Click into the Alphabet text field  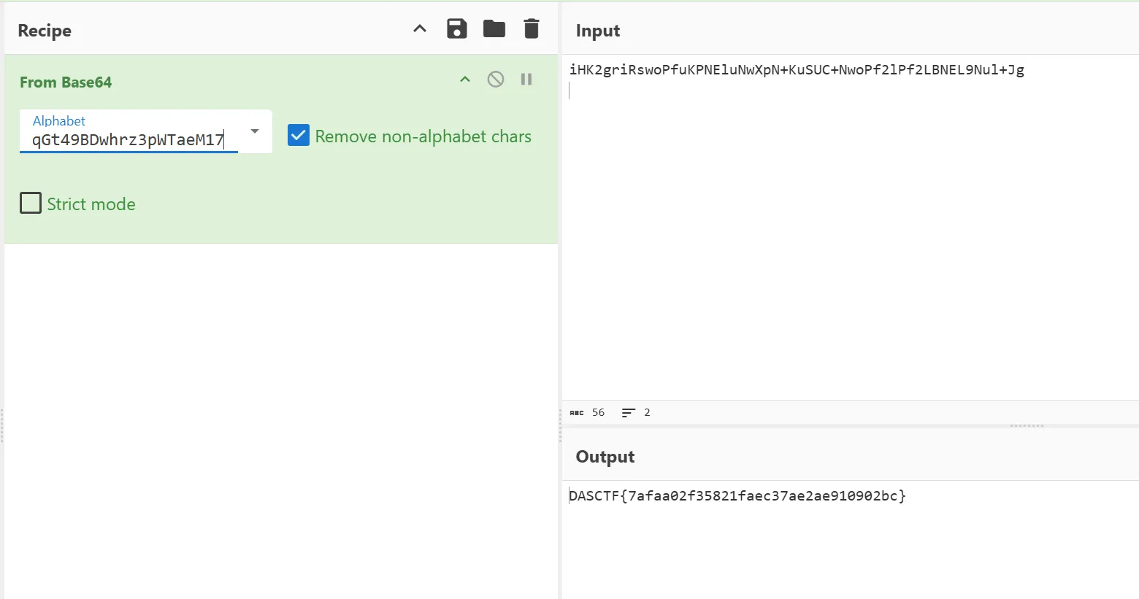pos(128,140)
